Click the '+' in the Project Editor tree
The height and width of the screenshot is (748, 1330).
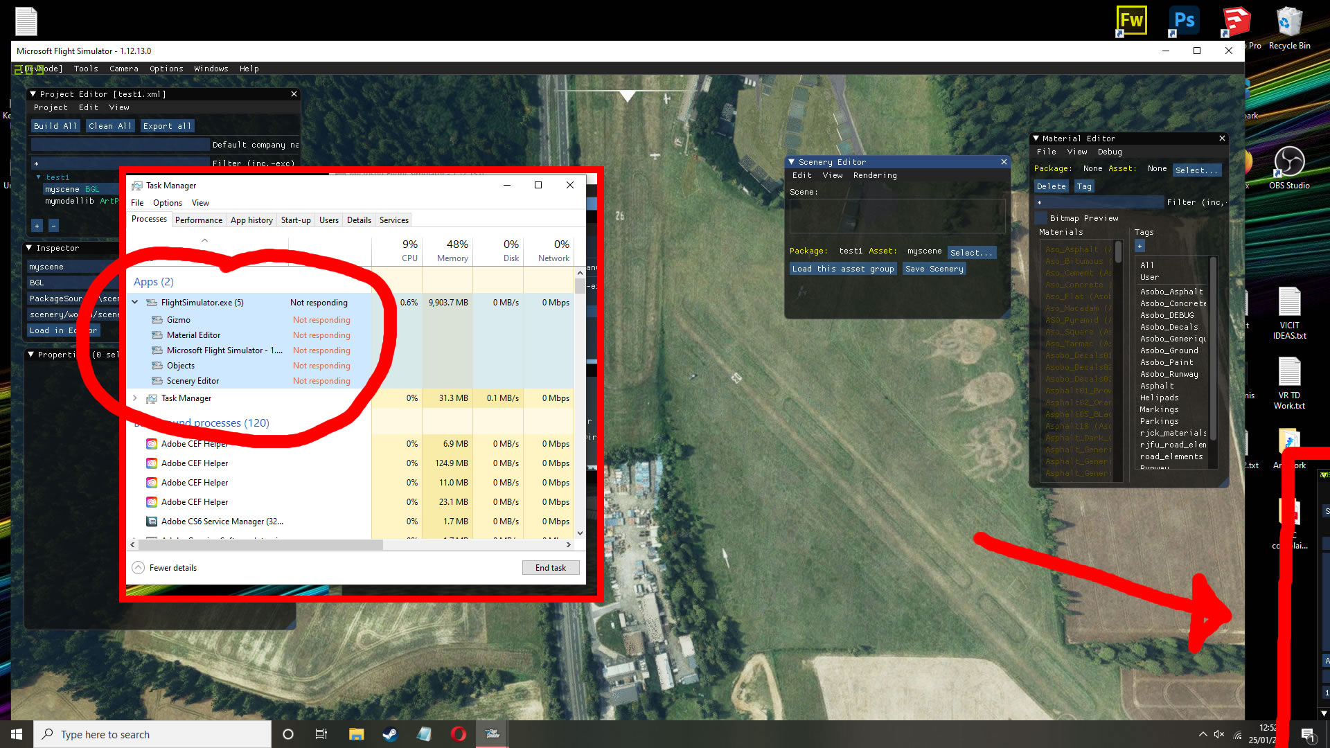37,225
